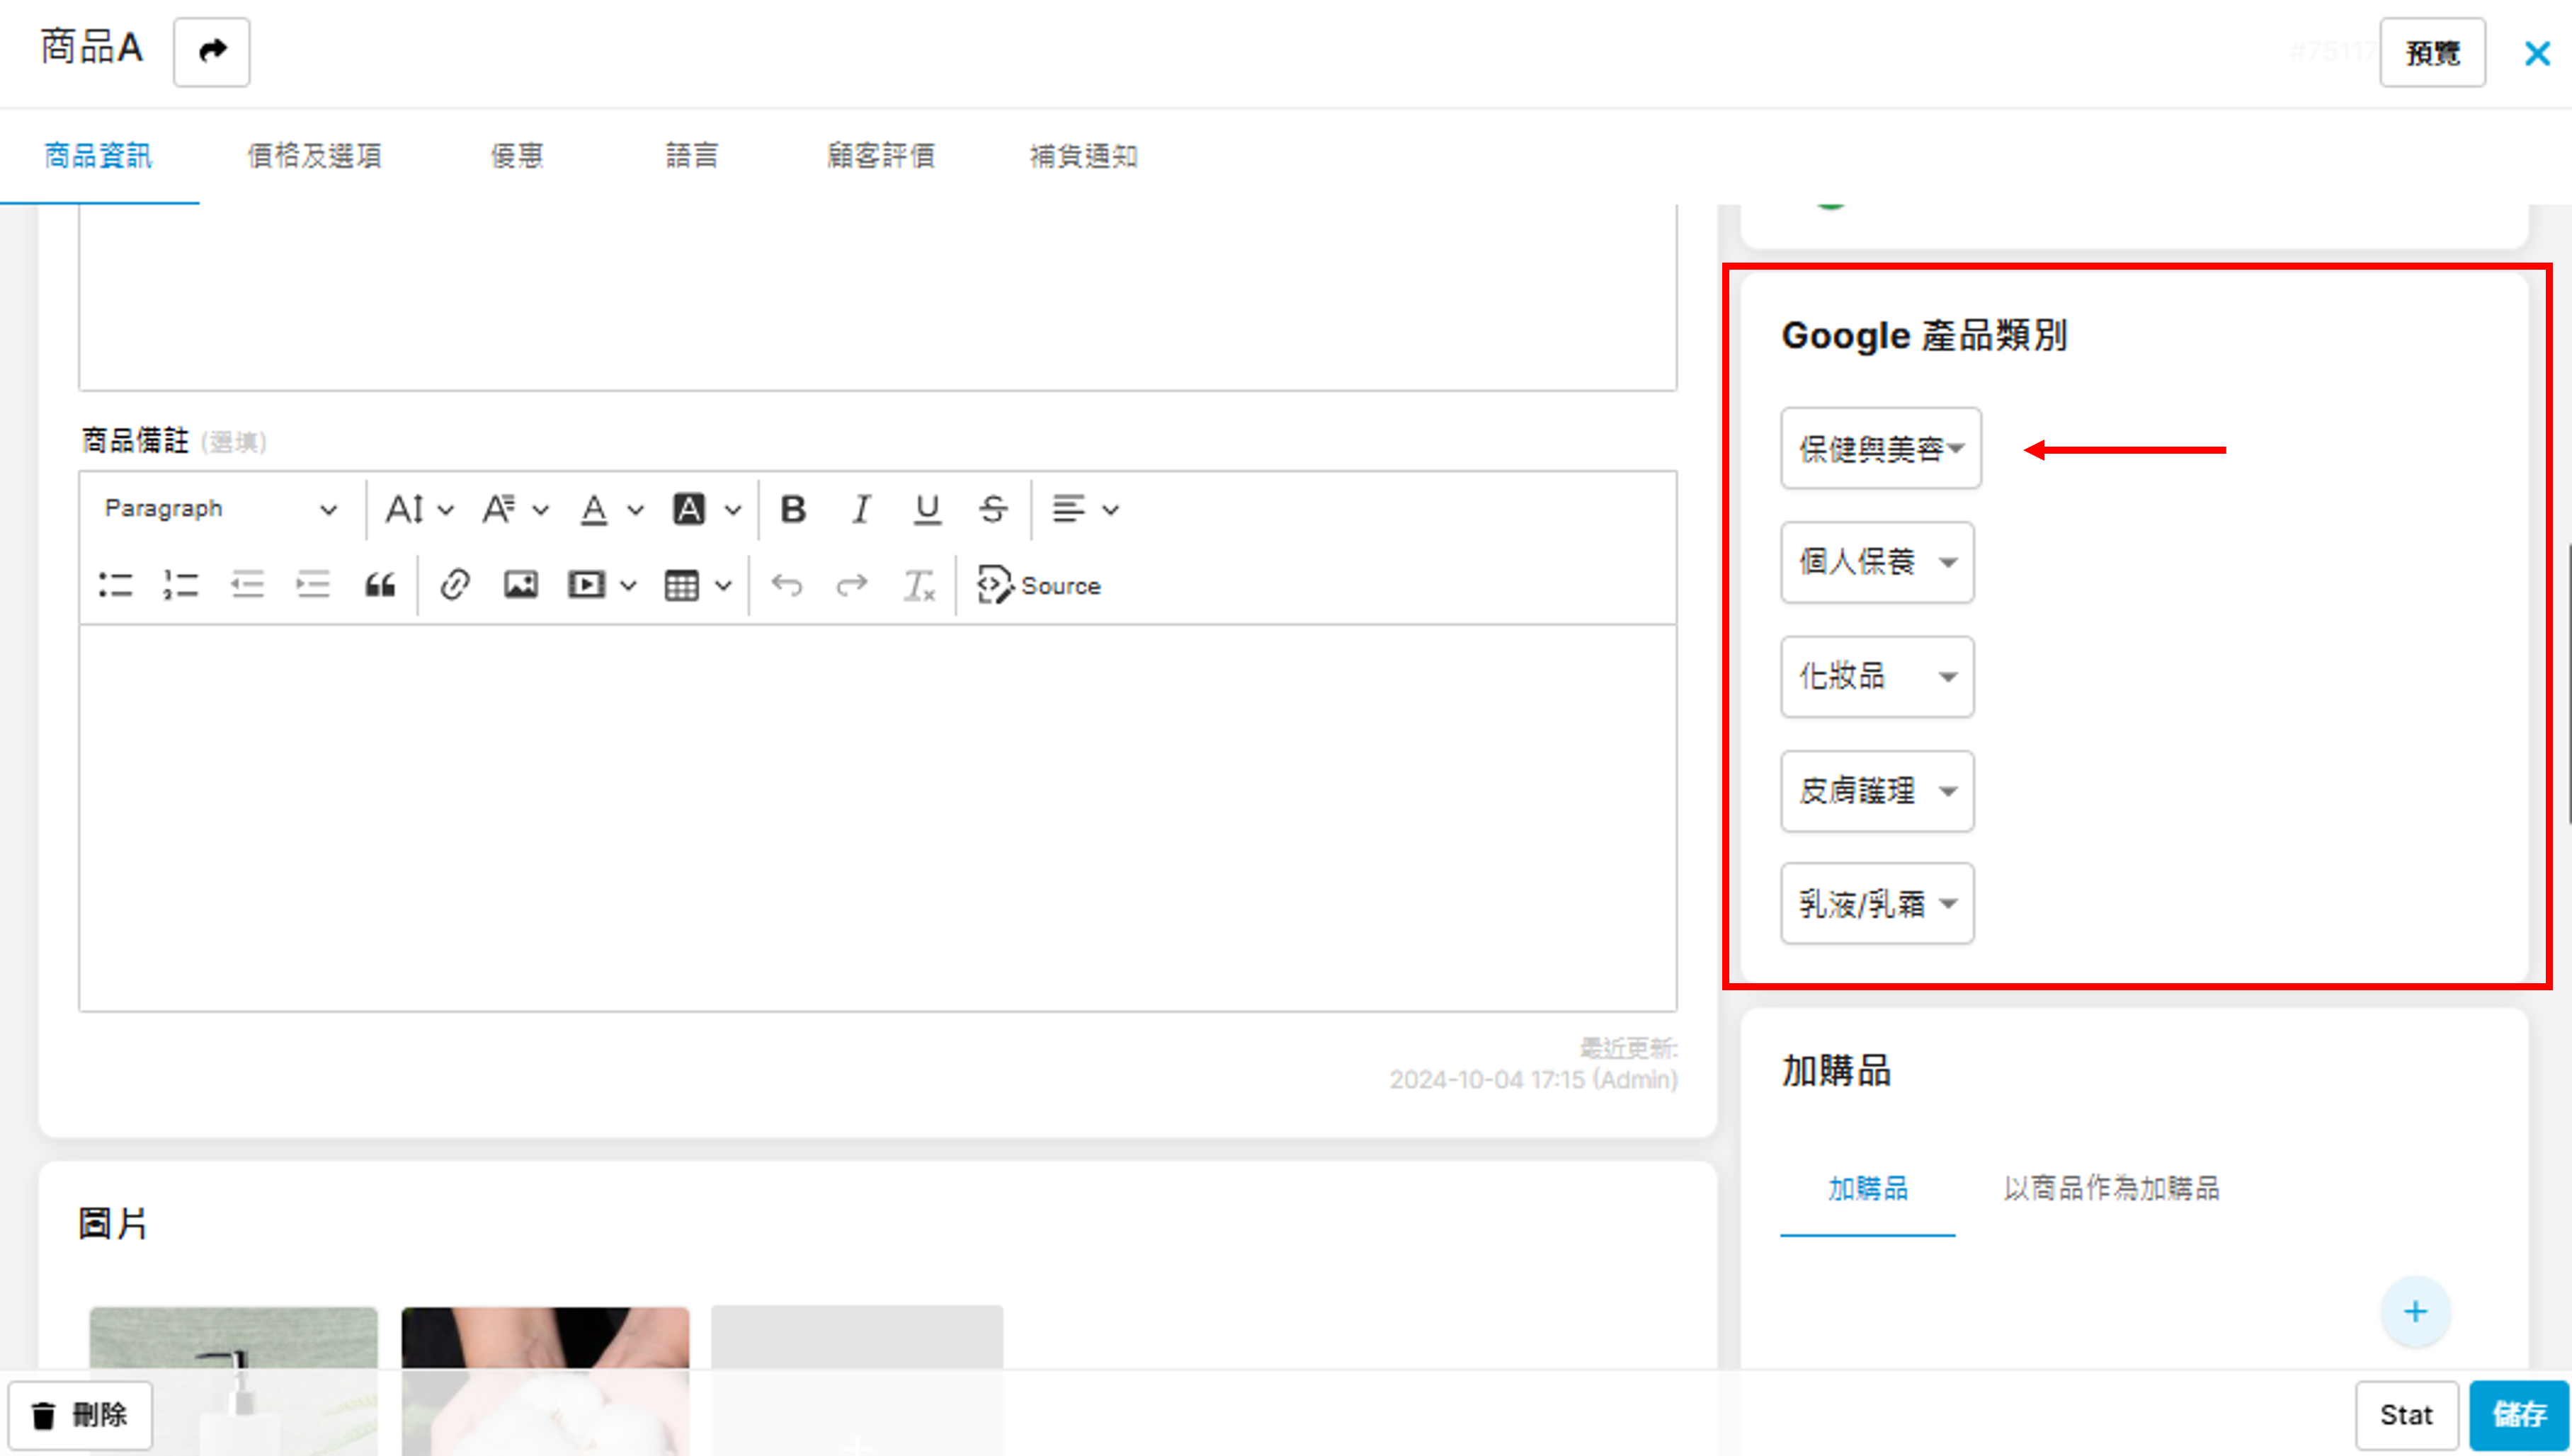
Task: Switch to the 價格及選項 tab
Action: point(314,156)
